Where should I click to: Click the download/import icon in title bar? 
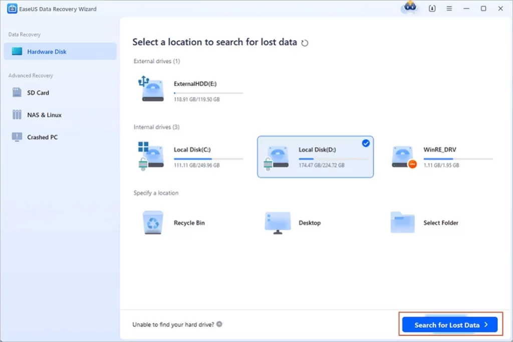click(432, 9)
